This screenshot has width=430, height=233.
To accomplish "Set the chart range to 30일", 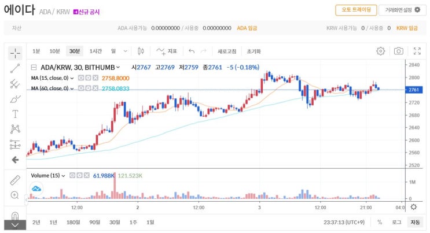I will (115, 223).
